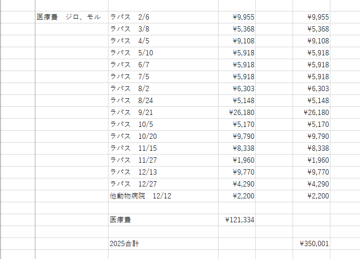This screenshot has height=259, width=360.
Task: Select rightmost ¥26,180 in the 9/21 row
Action: click(x=311, y=113)
